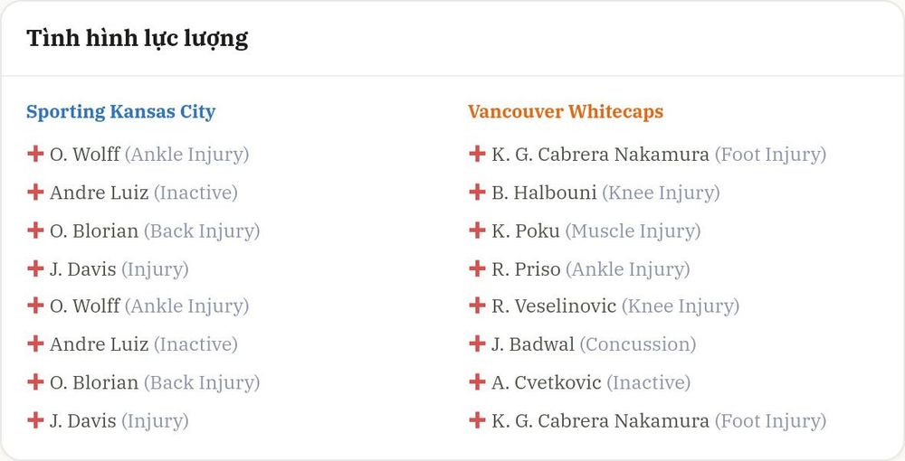Click the R. Priso player name
905x461 pixels.
[526, 268]
